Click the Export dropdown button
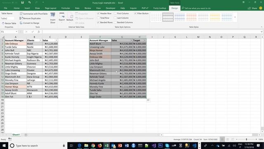The width and height of the screenshot is (264, 149). [x=62, y=17]
